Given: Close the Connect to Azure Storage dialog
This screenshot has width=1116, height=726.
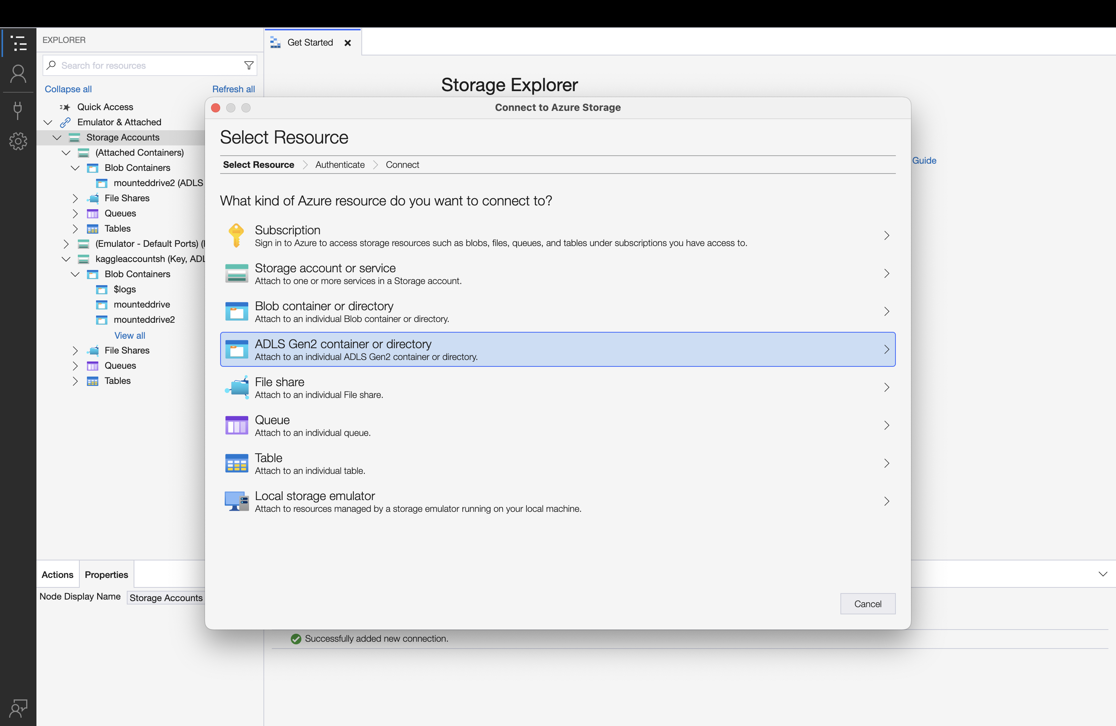Looking at the screenshot, I should 216,108.
